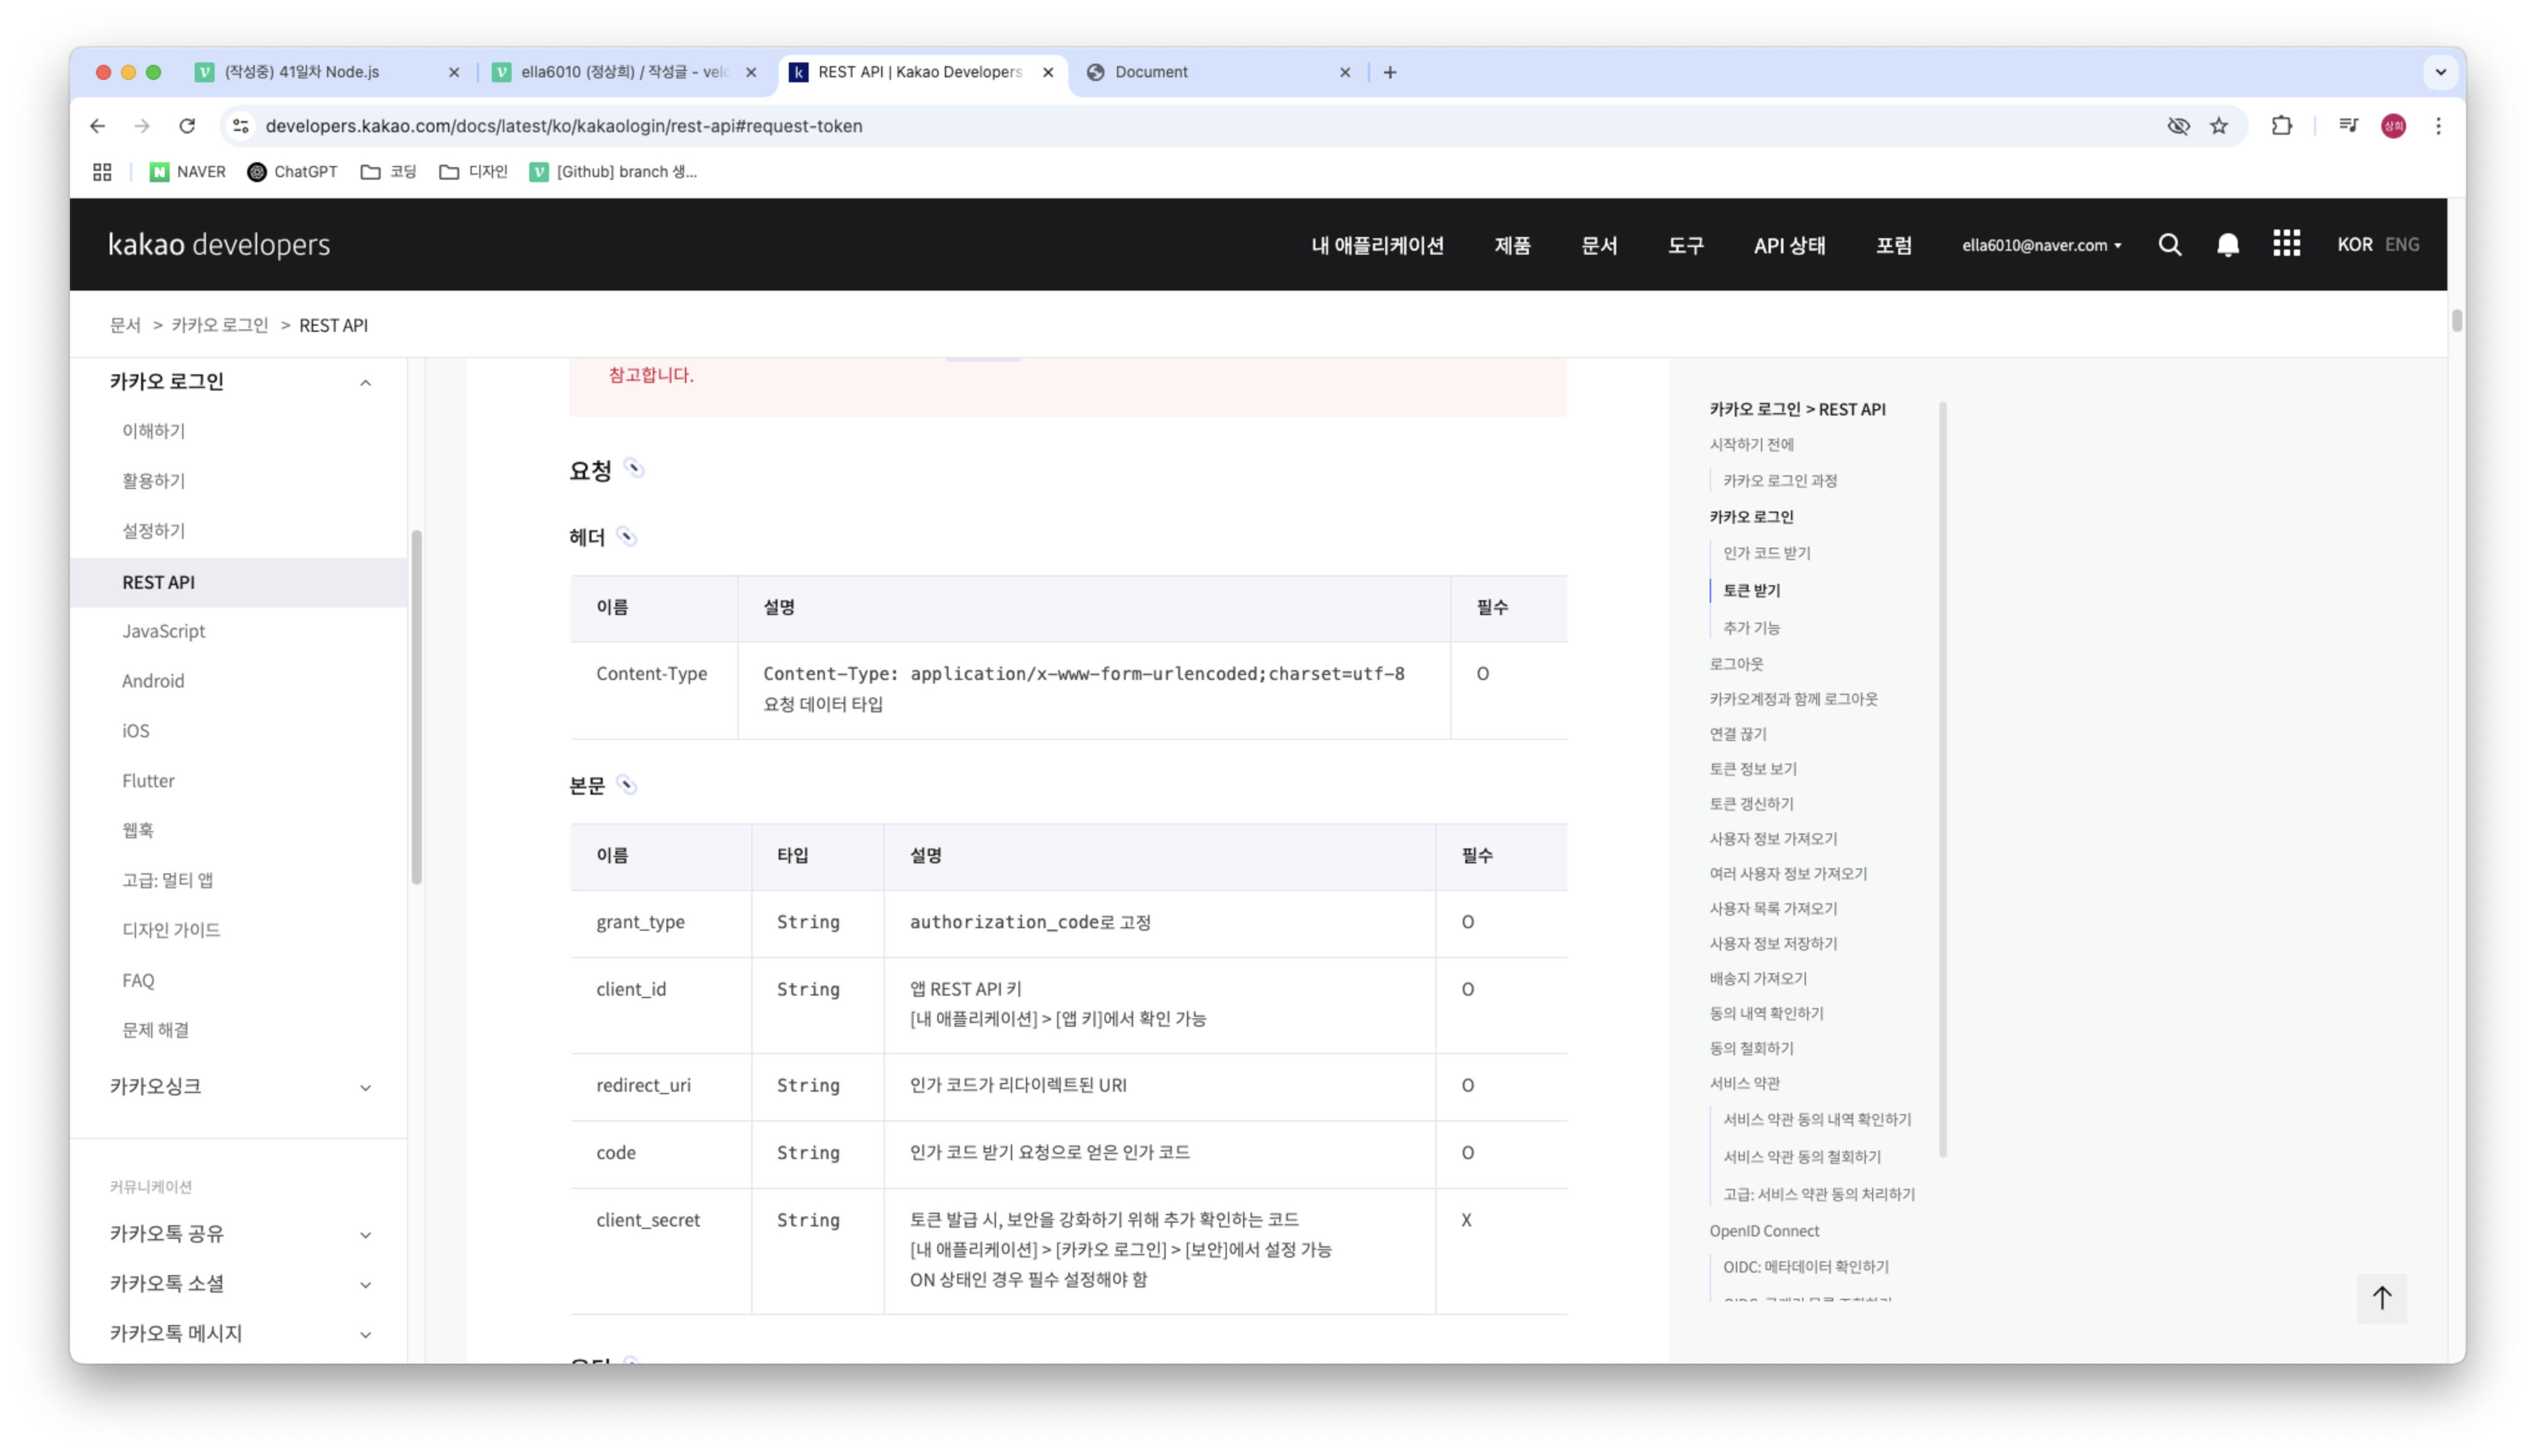Expand the 카카오톡 소셜 sidebar section
This screenshot has width=2536, height=1456.
365,1286
